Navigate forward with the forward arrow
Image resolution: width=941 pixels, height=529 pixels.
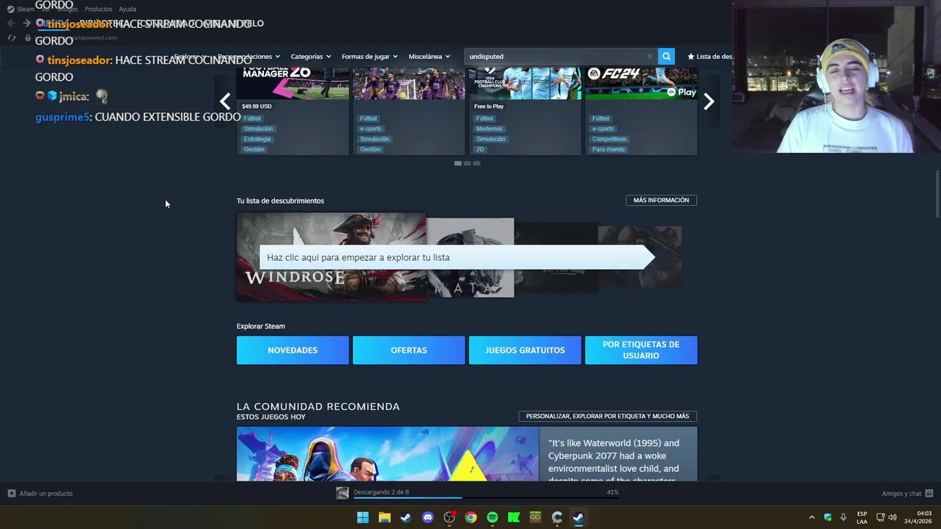26,24
